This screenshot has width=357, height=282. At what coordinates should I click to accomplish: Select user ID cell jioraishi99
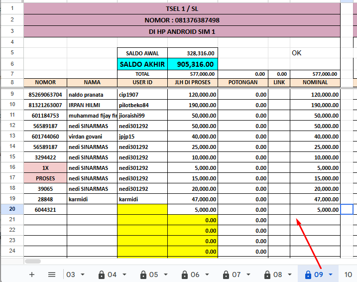click(x=142, y=116)
